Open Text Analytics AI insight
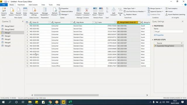Viewport: 187px width, 105px height. coord(172,8)
